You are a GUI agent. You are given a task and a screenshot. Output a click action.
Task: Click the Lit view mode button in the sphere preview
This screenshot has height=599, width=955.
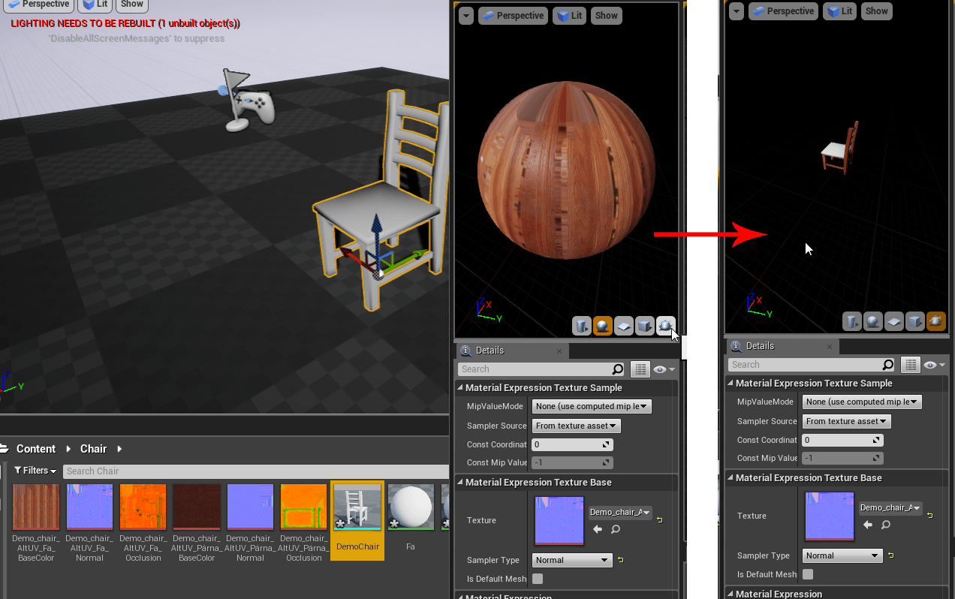point(569,16)
